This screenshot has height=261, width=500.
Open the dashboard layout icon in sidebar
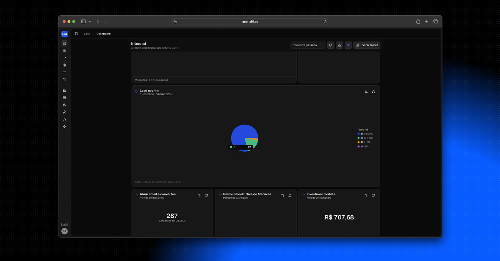tap(64, 43)
